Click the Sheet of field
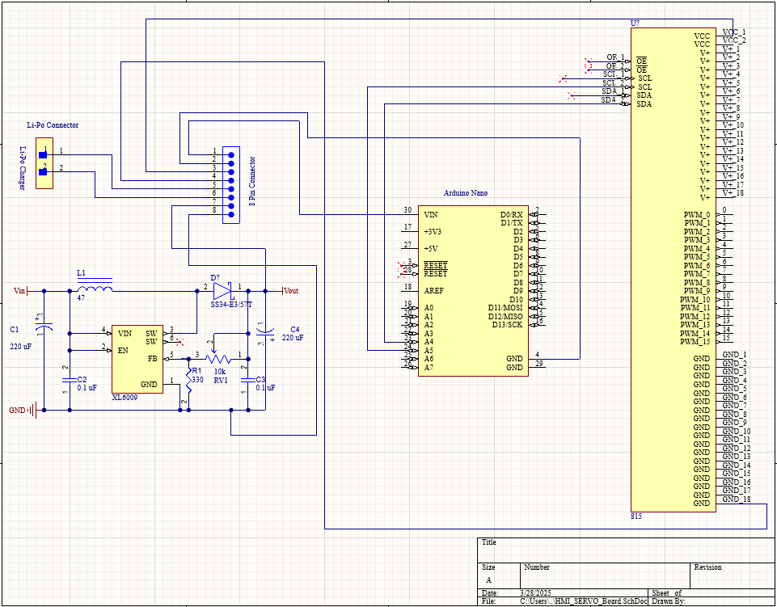Screen dimensions: 777x607 [710, 592]
